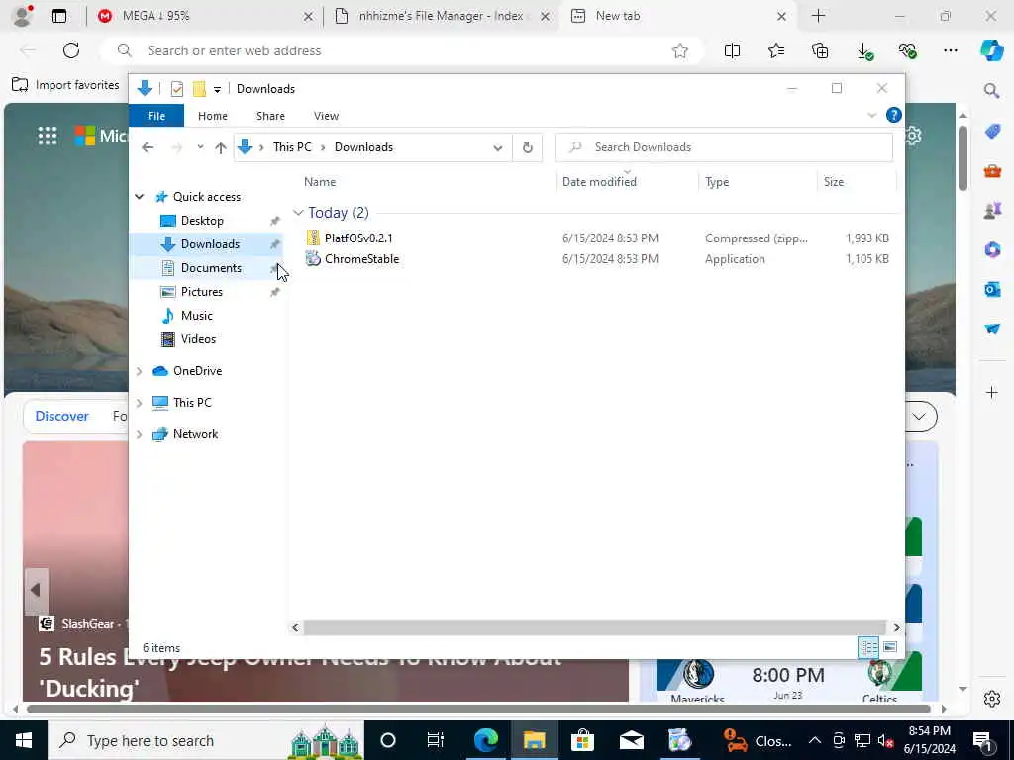1014x760 pixels.
Task: Switch to large icons view layout
Action: (890, 647)
